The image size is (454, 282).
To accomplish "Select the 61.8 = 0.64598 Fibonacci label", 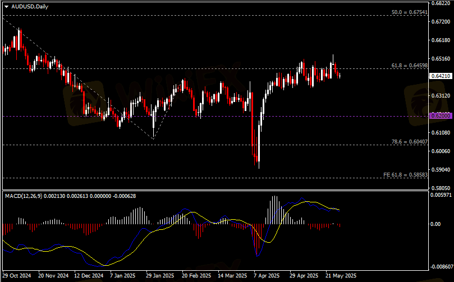I will (409, 66).
